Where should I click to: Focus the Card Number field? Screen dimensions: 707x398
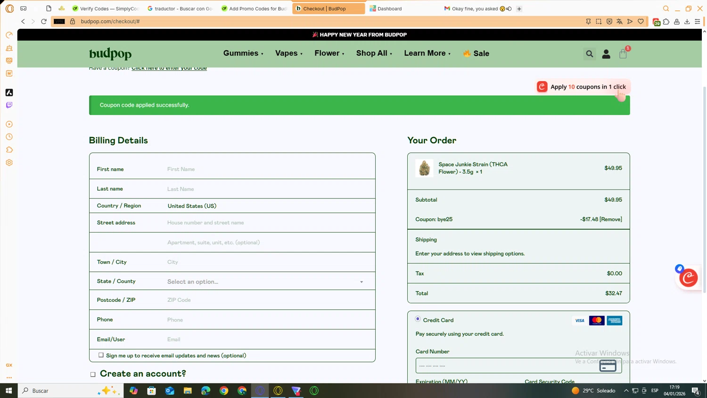[518, 365]
